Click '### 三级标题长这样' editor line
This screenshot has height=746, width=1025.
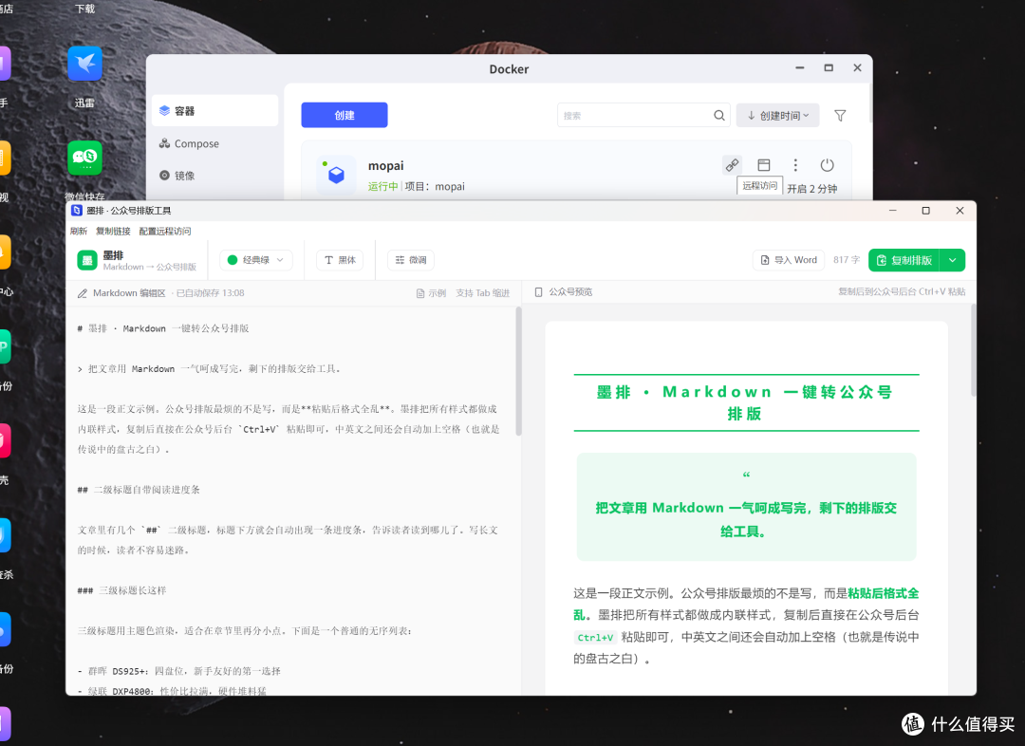click(x=121, y=590)
